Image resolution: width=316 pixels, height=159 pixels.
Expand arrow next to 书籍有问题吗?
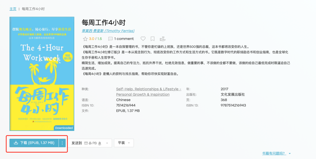290,153
